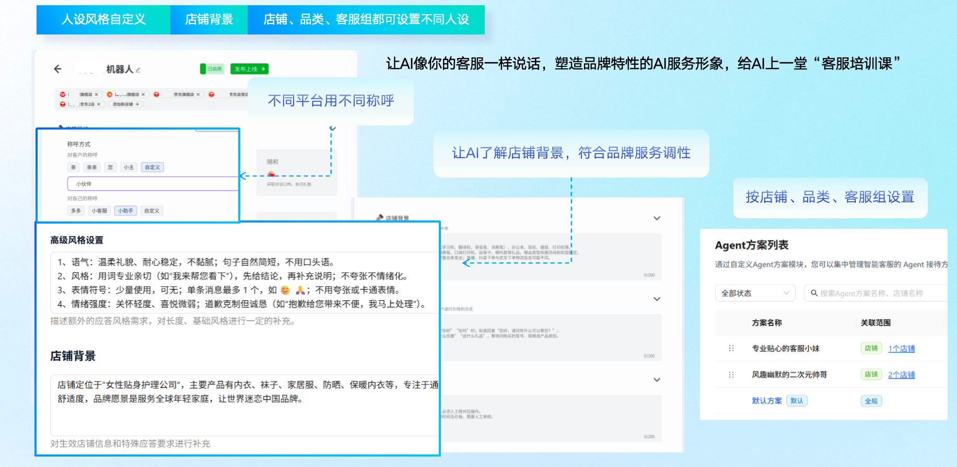Viewport: 957px width, 467px height.
Task: Select 小主 as customer address term
Action: pyautogui.click(x=129, y=167)
